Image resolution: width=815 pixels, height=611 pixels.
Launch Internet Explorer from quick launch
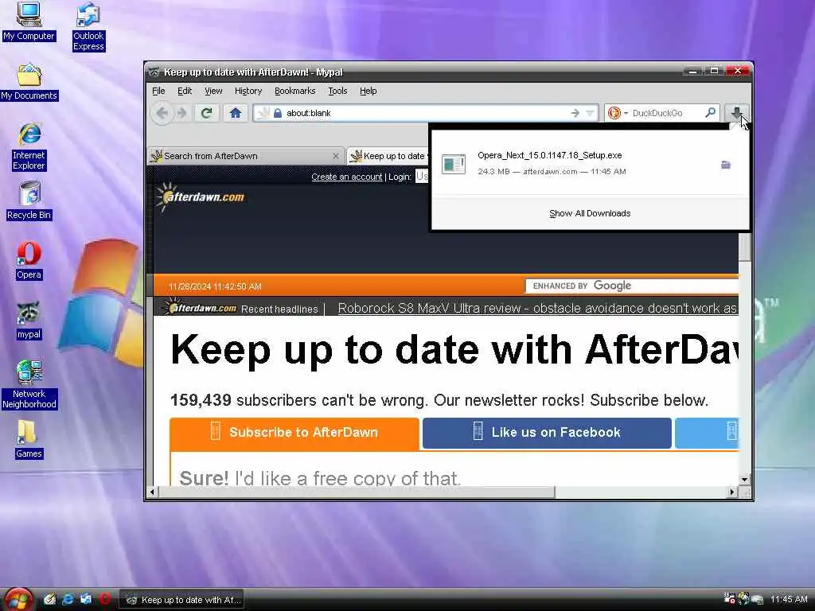[x=68, y=599]
